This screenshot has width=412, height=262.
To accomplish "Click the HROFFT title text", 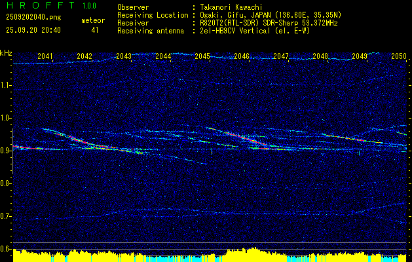I will pos(41,5).
